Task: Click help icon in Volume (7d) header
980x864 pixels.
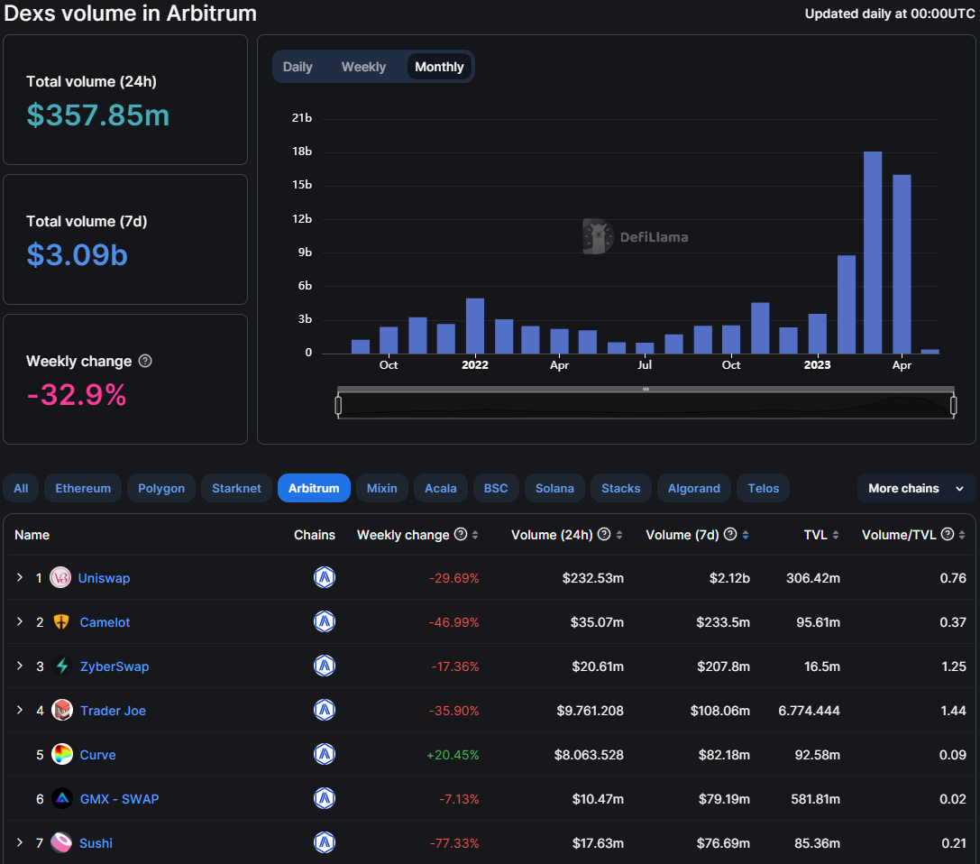Action: point(730,534)
